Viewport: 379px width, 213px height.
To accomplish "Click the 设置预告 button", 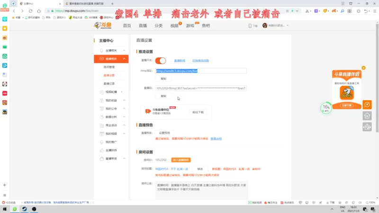I will (x=164, y=133).
